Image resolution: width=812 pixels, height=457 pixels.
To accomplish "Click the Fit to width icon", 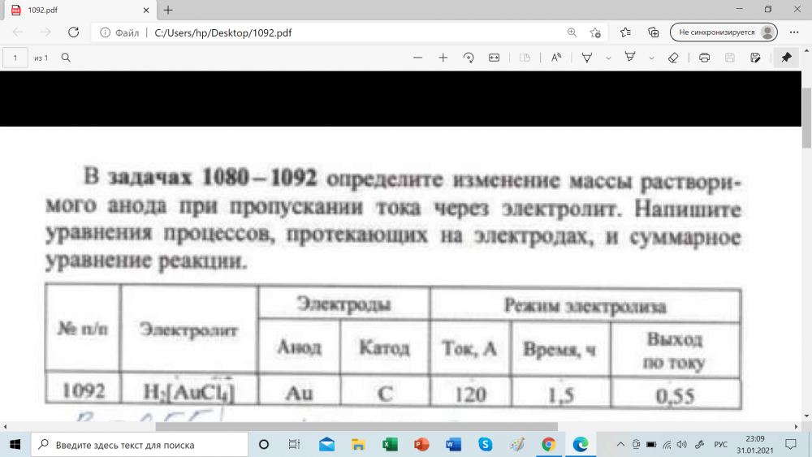I will [494, 58].
